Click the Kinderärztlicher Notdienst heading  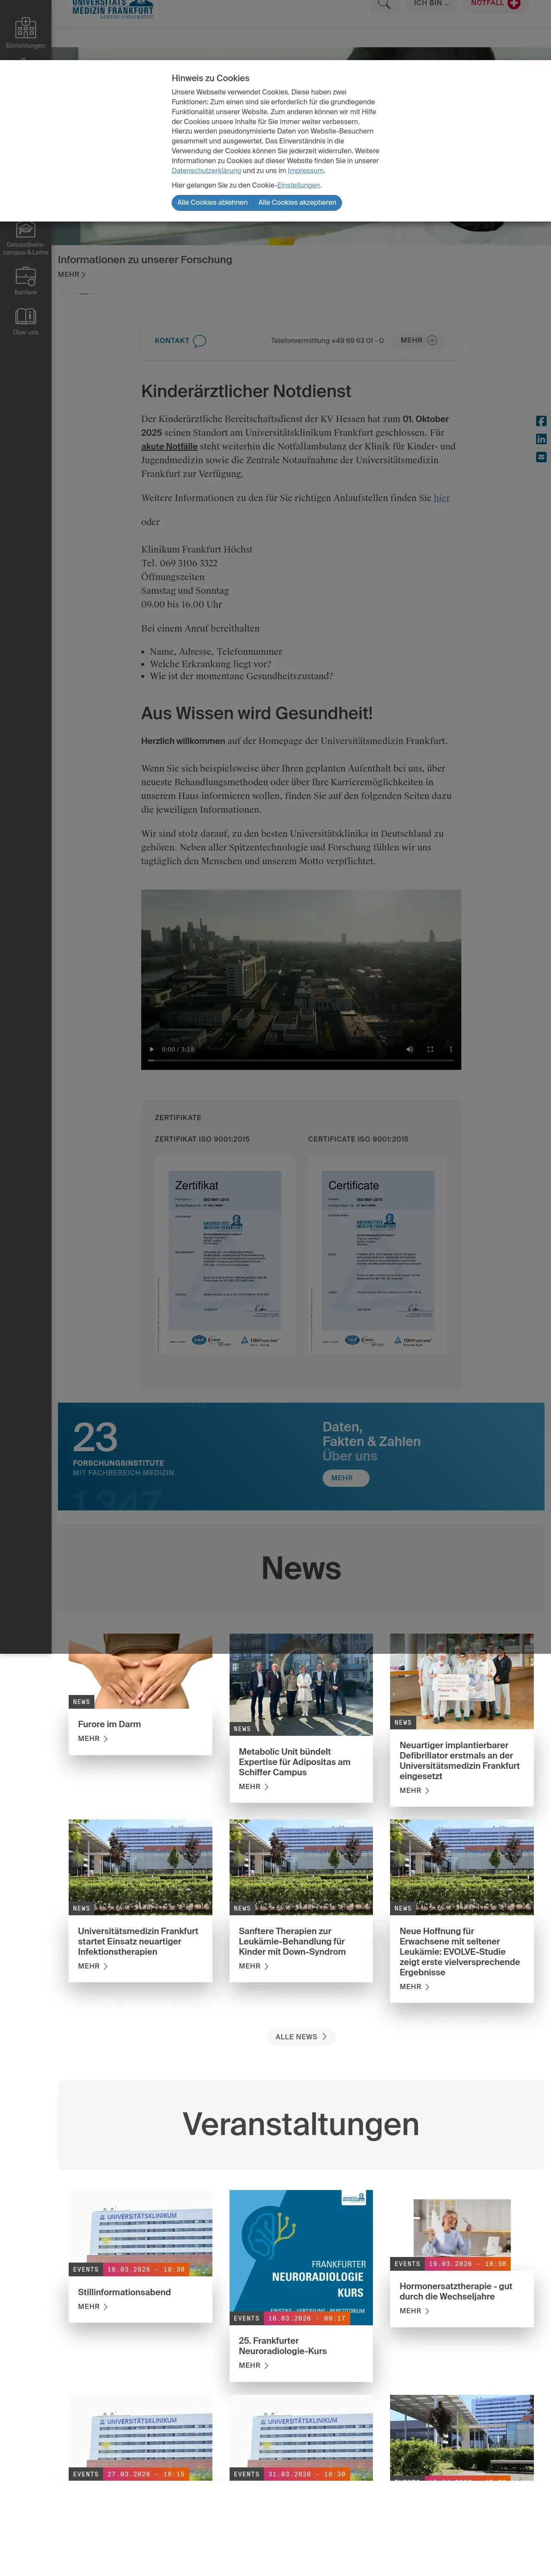(x=246, y=391)
